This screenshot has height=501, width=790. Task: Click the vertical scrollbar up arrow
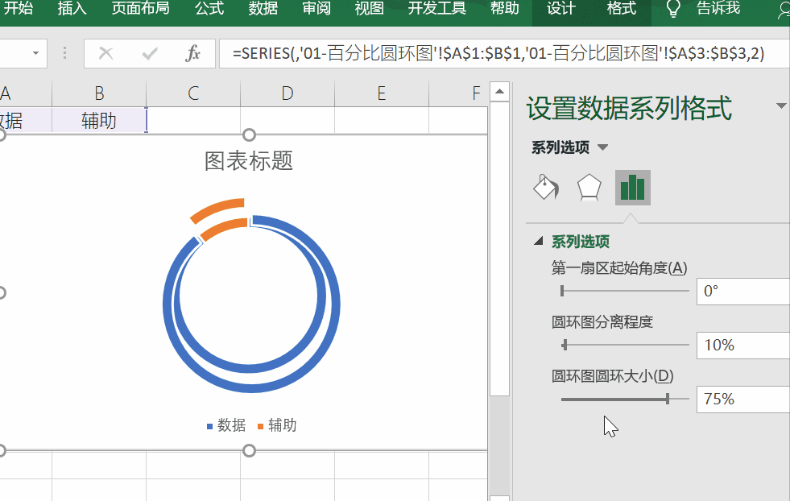tap(499, 92)
